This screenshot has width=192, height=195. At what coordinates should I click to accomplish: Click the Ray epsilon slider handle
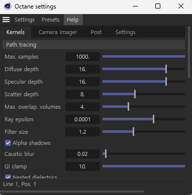point(153,119)
